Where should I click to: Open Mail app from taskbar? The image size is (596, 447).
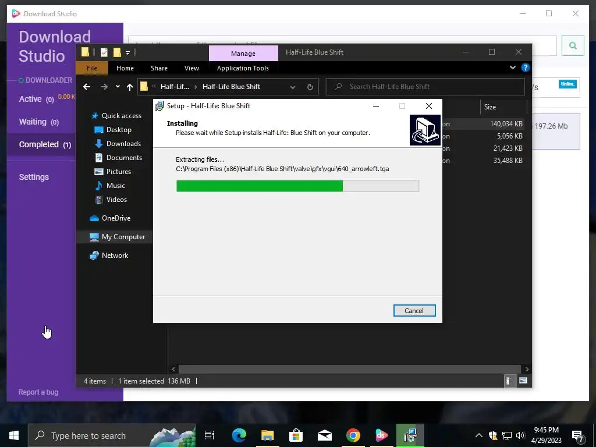(x=325, y=435)
